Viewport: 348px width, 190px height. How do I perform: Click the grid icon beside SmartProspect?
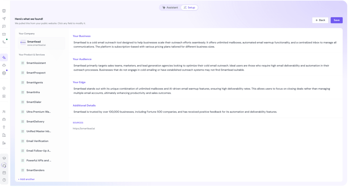[x=23, y=73]
